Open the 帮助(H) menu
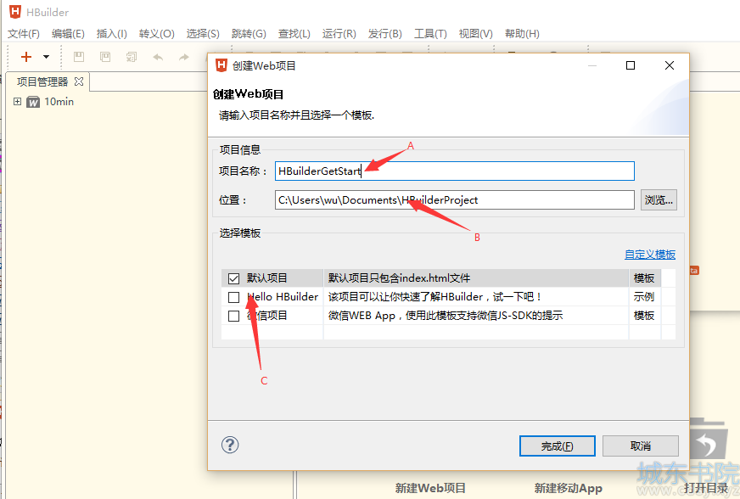 (x=522, y=33)
